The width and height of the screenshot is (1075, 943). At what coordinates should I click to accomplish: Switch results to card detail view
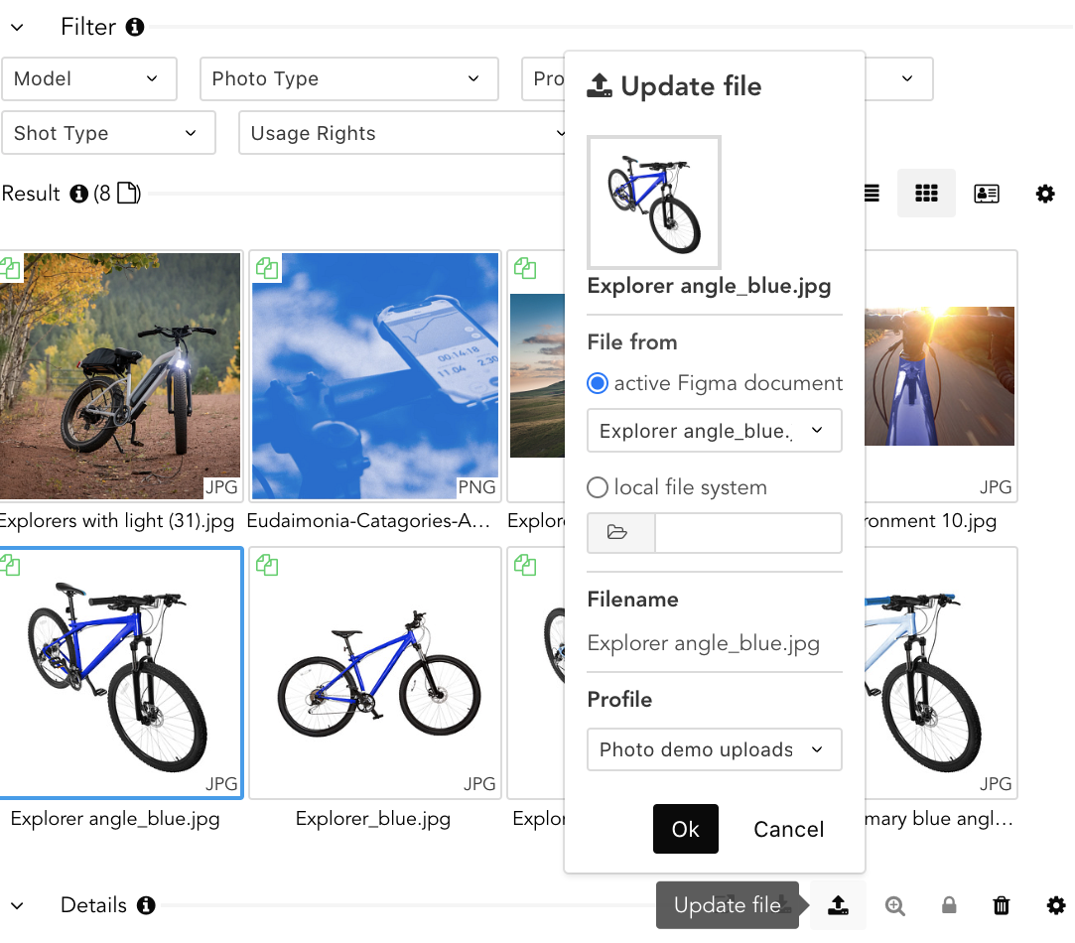986,194
